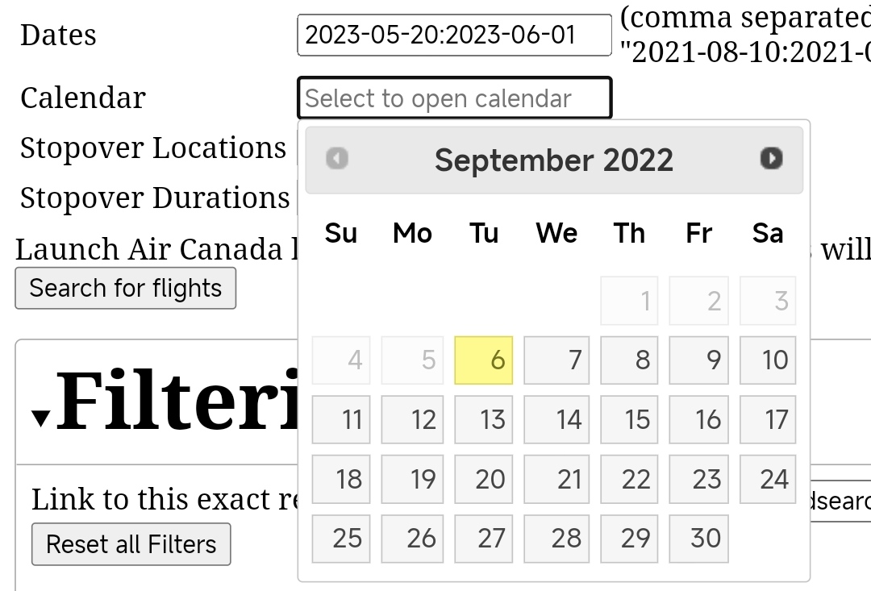The image size is (871, 591).
Task: Select September 12 in calendar grid
Action: [x=412, y=419]
